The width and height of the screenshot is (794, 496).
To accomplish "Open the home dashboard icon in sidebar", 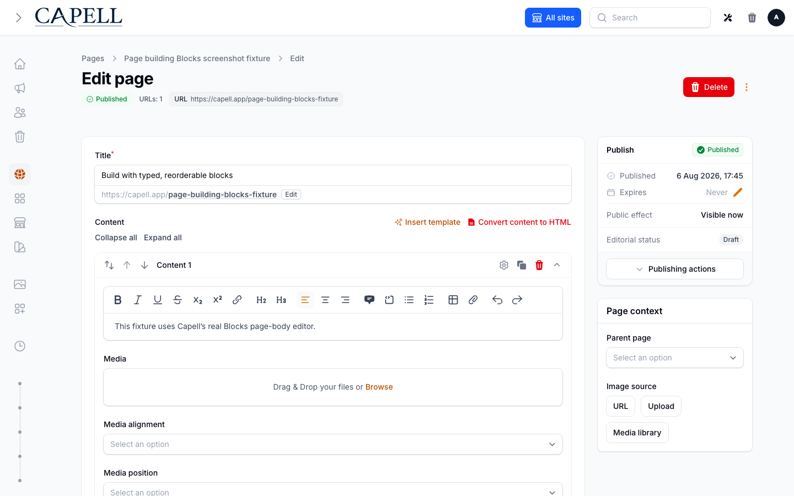I will click(x=20, y=64).
